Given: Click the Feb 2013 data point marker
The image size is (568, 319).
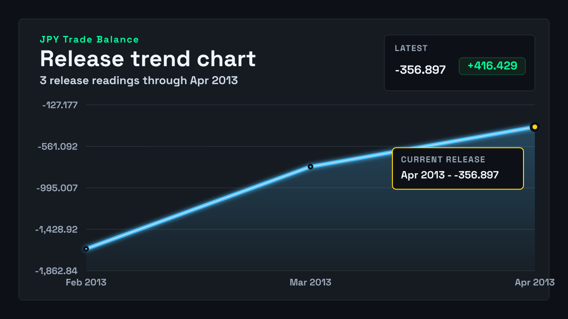Looking at the screenshot, I should point(86,249).
